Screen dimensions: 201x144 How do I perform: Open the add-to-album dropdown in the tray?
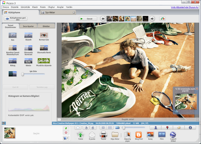tap(66, 138)
